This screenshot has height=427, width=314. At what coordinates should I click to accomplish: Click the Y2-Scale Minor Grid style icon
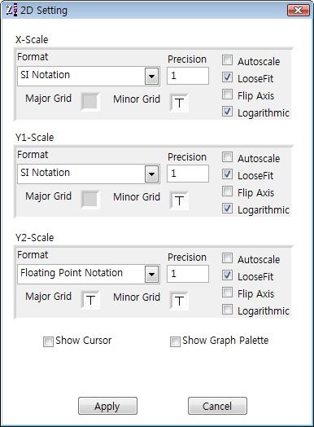click(179, 301)
